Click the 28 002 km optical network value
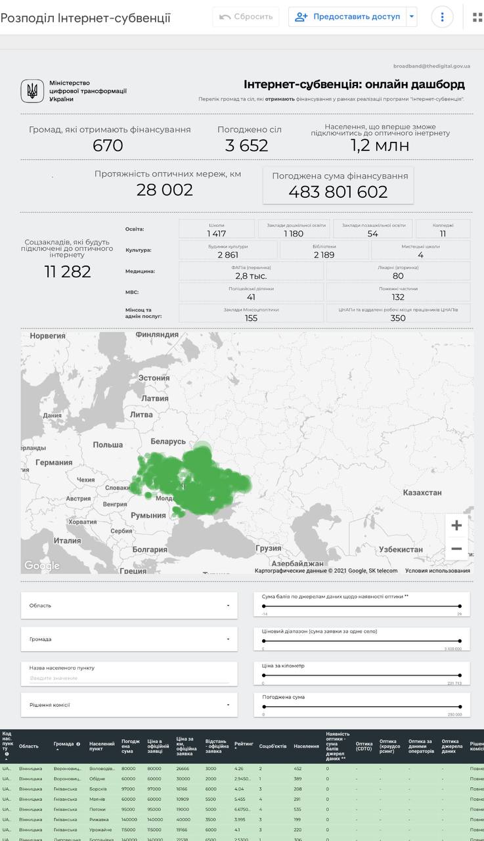 click(165, 190)
